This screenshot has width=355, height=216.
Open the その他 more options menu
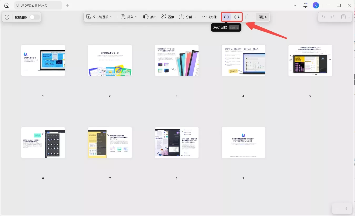(x=209, y=17)
